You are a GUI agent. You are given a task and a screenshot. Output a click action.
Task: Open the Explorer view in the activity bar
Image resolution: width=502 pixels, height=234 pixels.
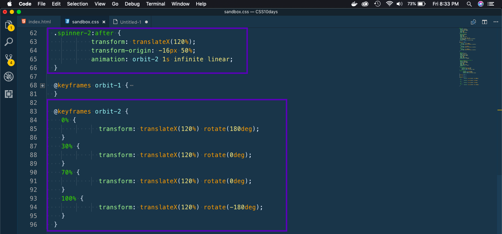(x=9, y=25)
